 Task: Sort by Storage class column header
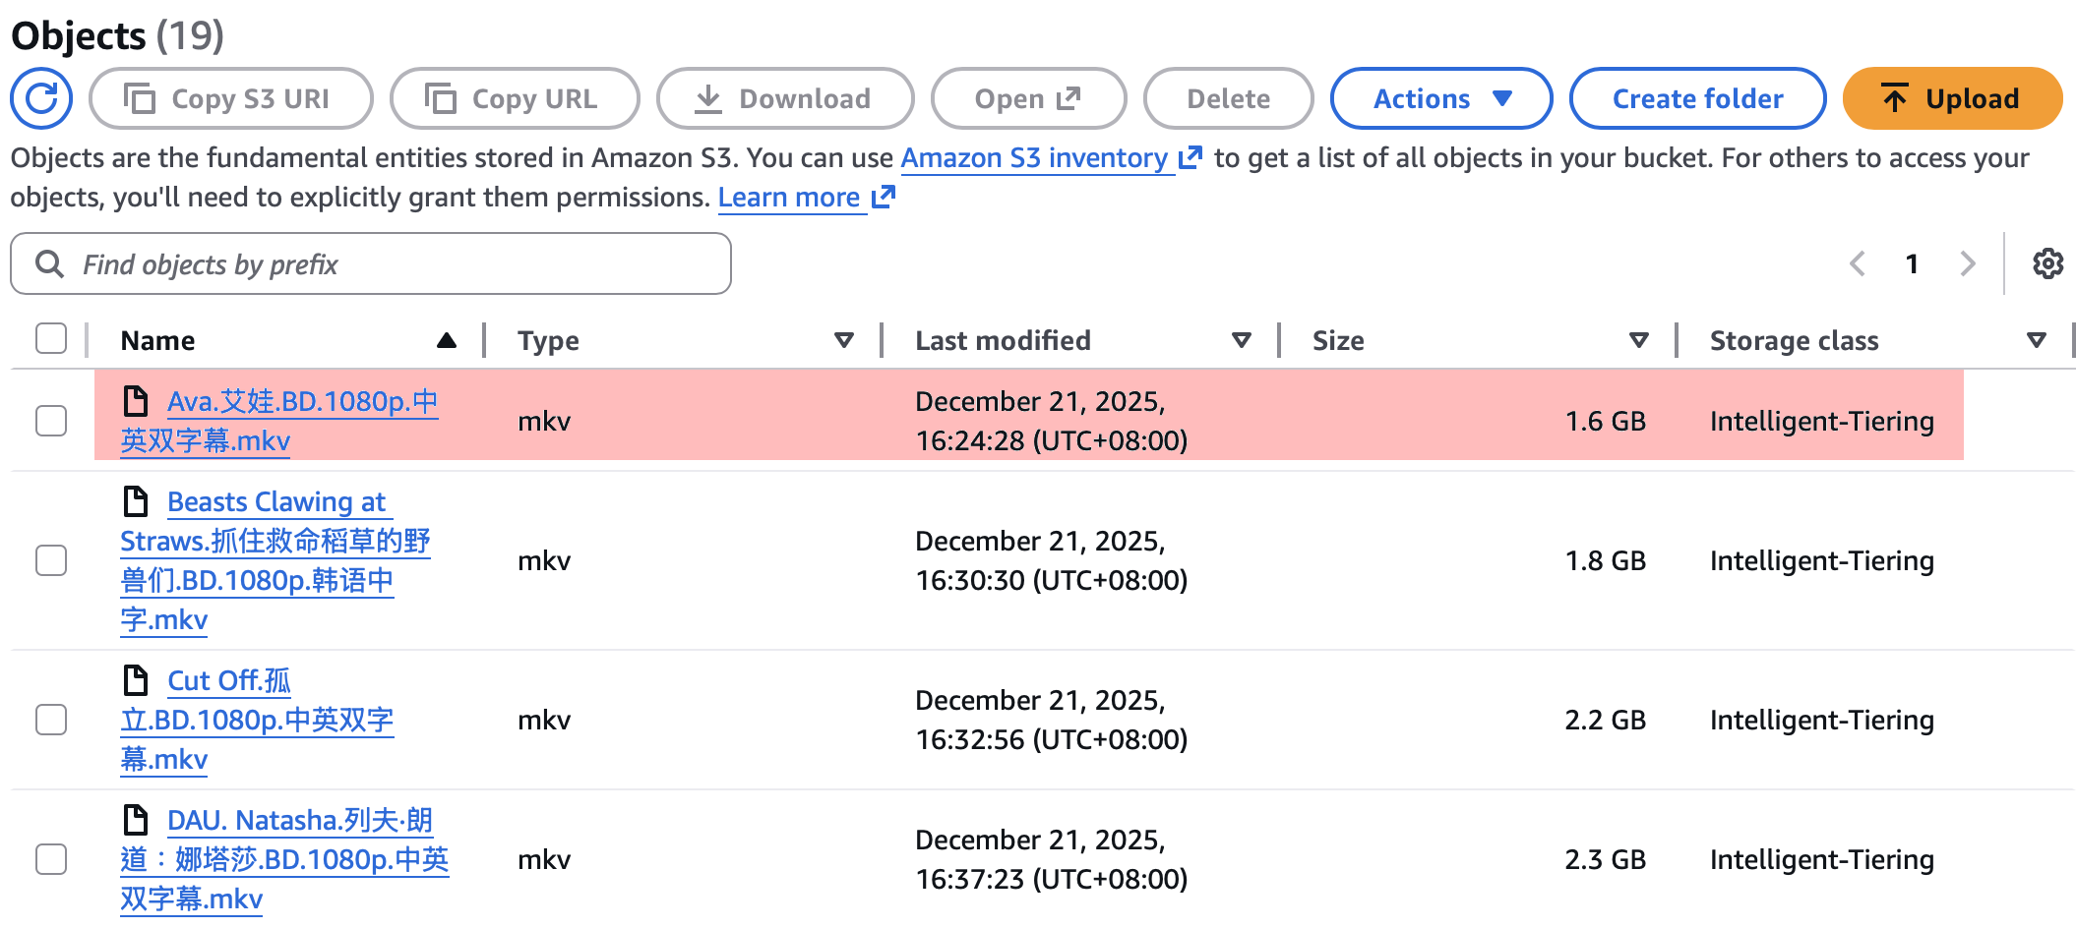1794,340
